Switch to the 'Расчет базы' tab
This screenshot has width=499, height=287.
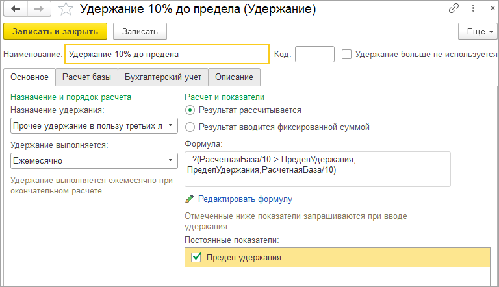pyautogui.click(x=86, y=77)
